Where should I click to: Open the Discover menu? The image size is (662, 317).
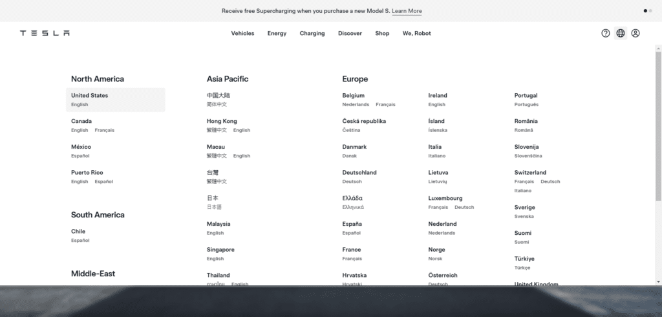click(350, 34)
